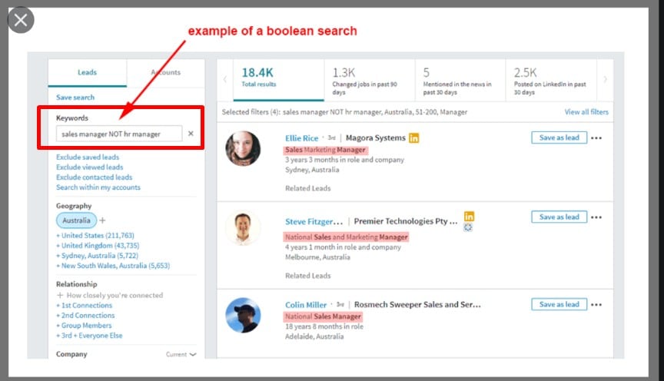Show Related Leads under Steve Fitzgerald
The height and width of the screenshot is (381, 664).
(x=308, y=276)
